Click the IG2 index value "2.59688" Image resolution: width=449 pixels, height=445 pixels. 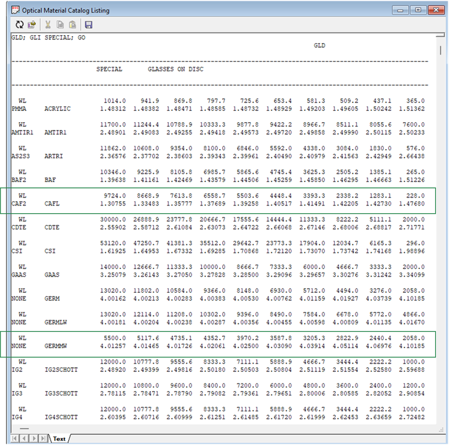(x=412, y=370)
